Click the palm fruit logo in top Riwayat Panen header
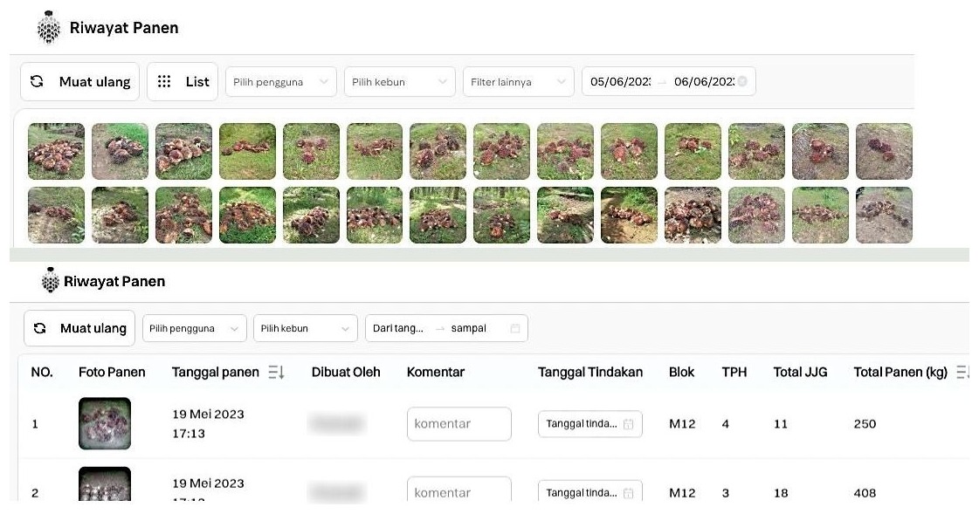979x514 pixels. pyautogui.click(x=49, y=28)
